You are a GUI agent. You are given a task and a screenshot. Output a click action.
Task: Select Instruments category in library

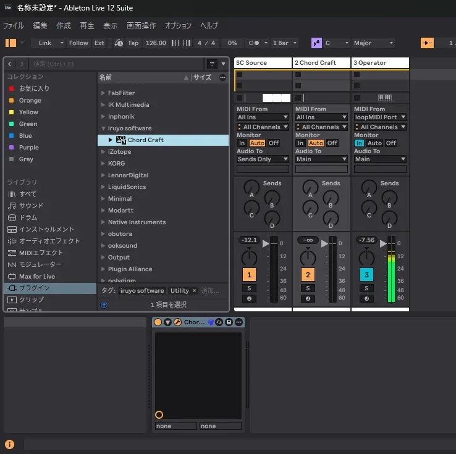click(41, 229)
